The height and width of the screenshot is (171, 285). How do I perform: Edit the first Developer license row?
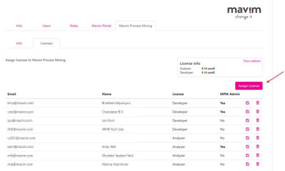coord(248,103)
